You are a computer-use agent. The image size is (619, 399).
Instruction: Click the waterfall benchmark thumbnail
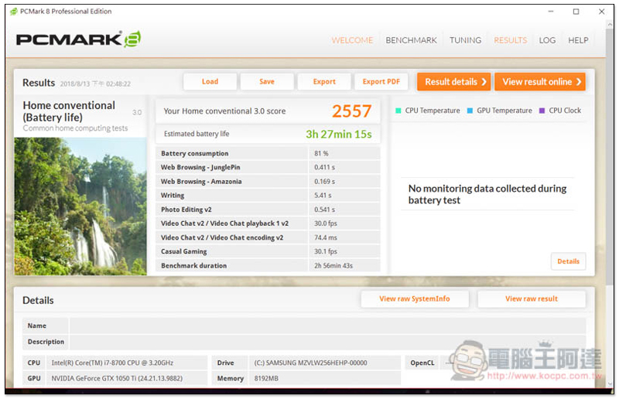(80, 206)
